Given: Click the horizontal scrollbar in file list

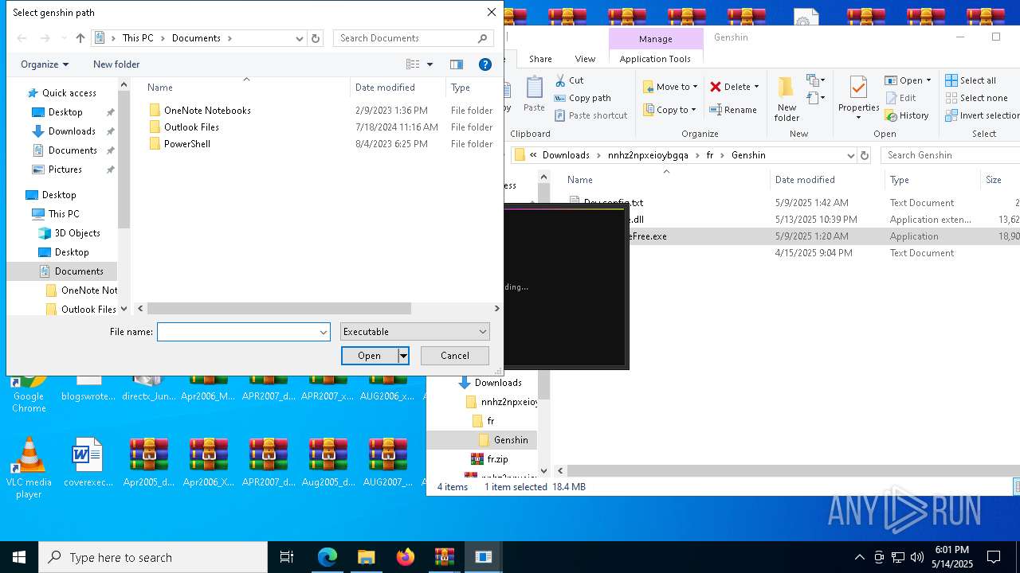Looking at the screenshot, I should point(279,308).
